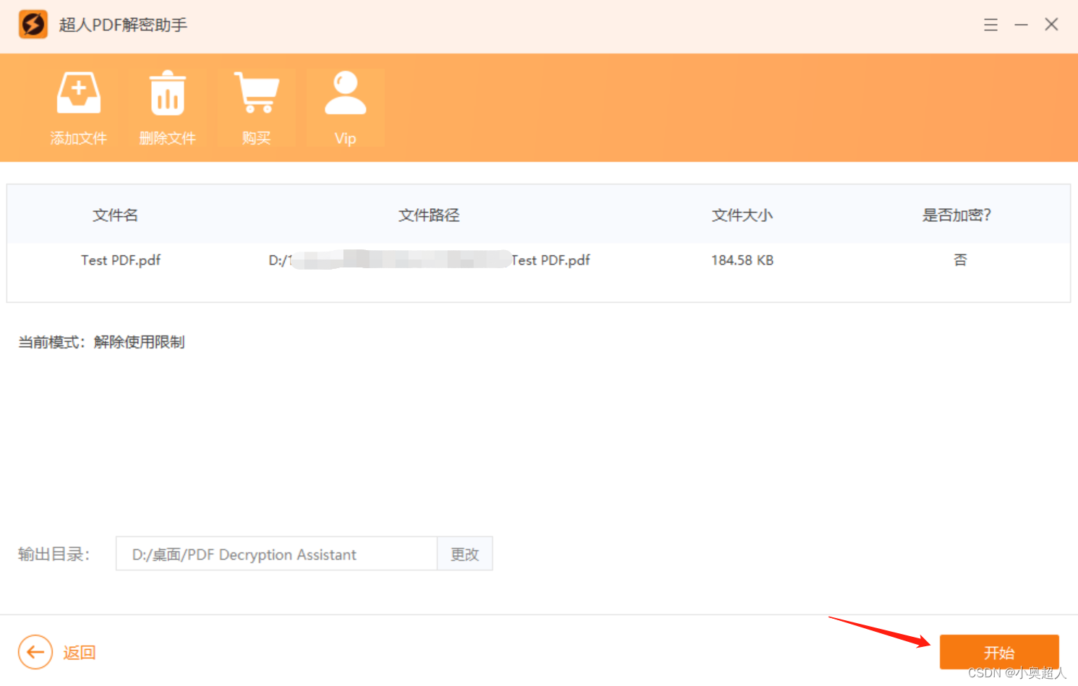Viewport: 1078px width, 686px height.
Task: Click the circular back arrow icon
Action: click(35, 652)
